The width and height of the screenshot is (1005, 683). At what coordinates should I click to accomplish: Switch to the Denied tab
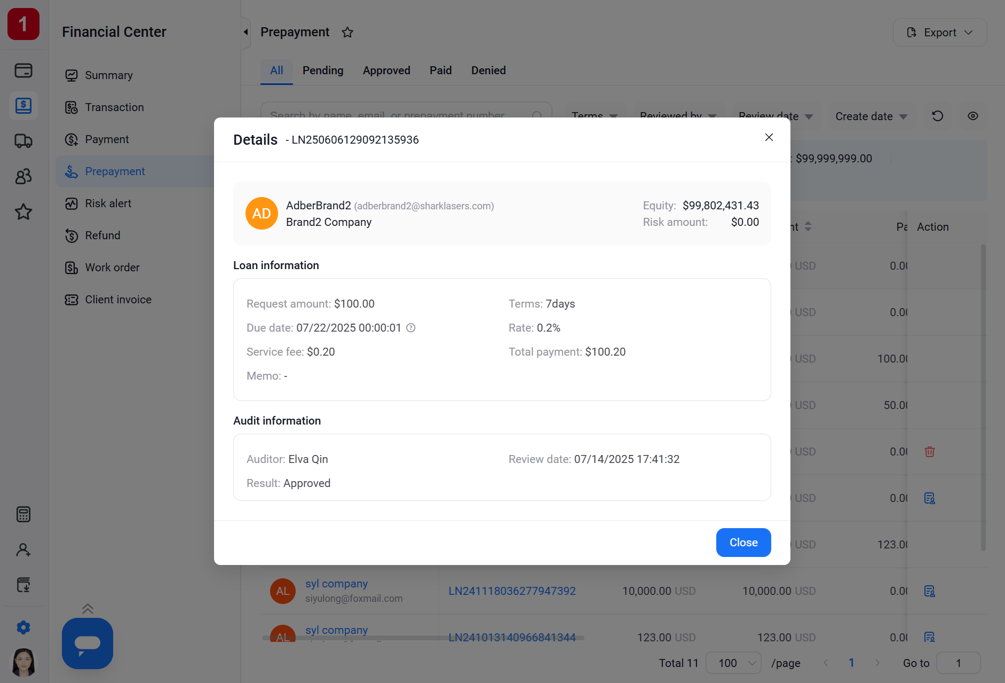[x=488, y=70]
